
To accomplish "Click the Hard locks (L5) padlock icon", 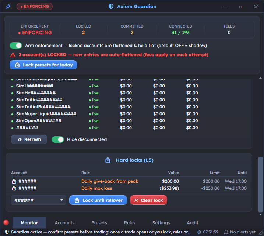I will 108,160.
